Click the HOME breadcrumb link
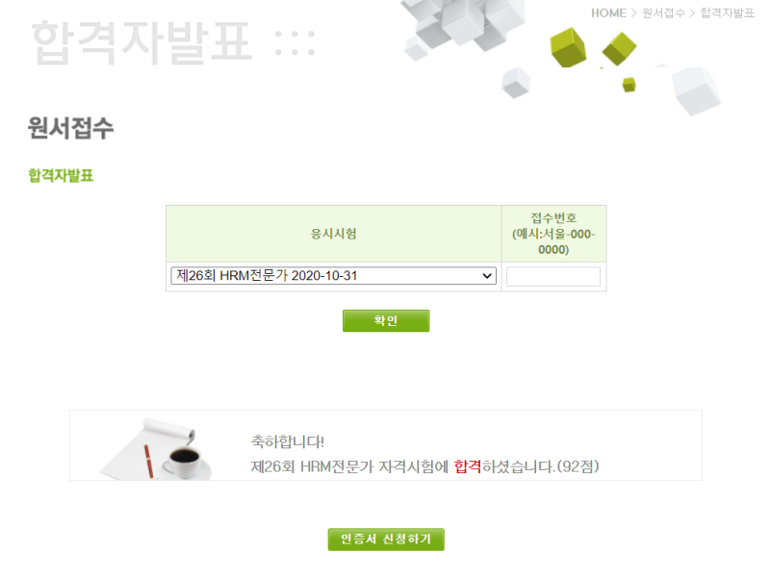Screen dimensions: 770x578 608,13
